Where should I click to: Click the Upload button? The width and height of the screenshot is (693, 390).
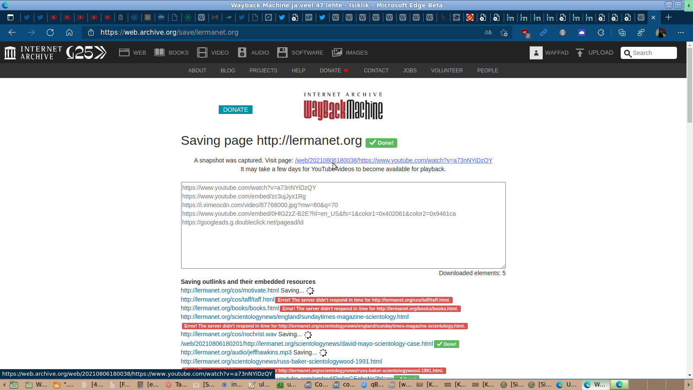pyautogui.click(x=594, y=52)
